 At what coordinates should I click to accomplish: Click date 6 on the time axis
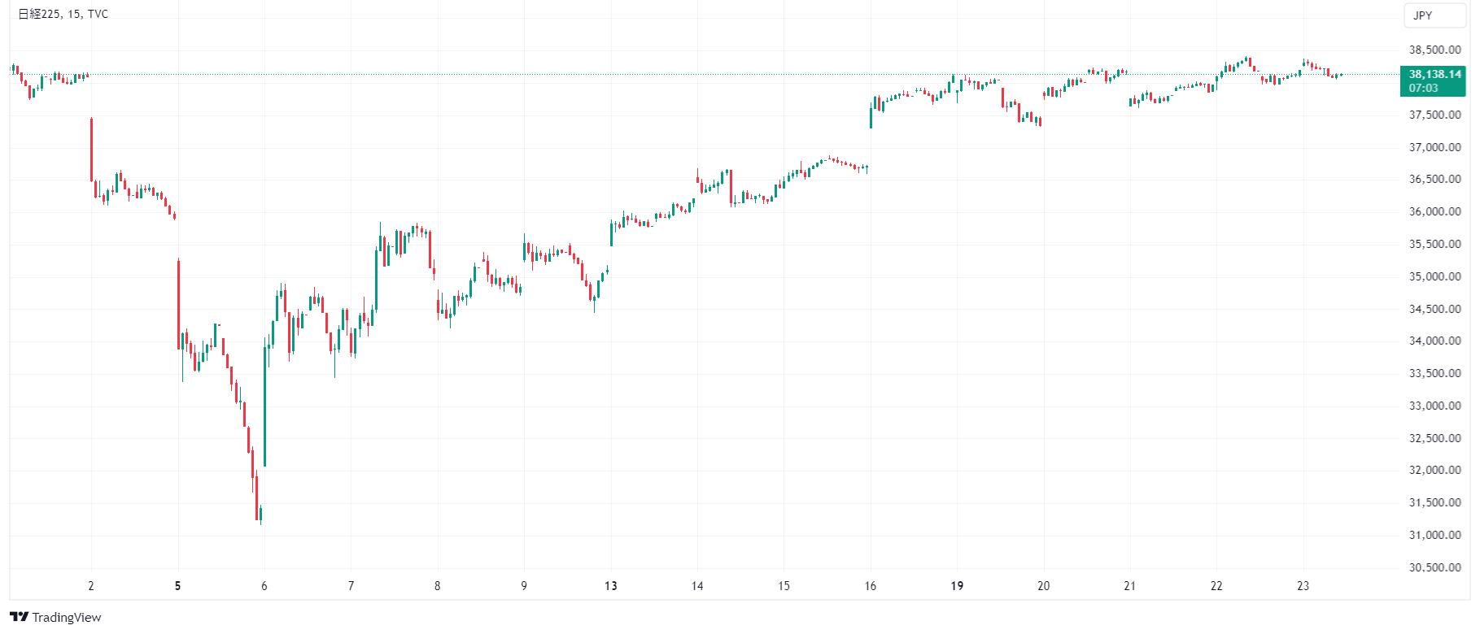264,586
